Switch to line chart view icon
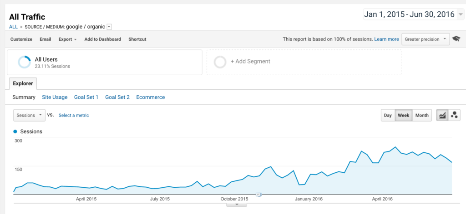 (442, 115)
